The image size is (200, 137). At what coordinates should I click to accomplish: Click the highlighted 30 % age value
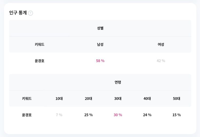pos(118,115)
